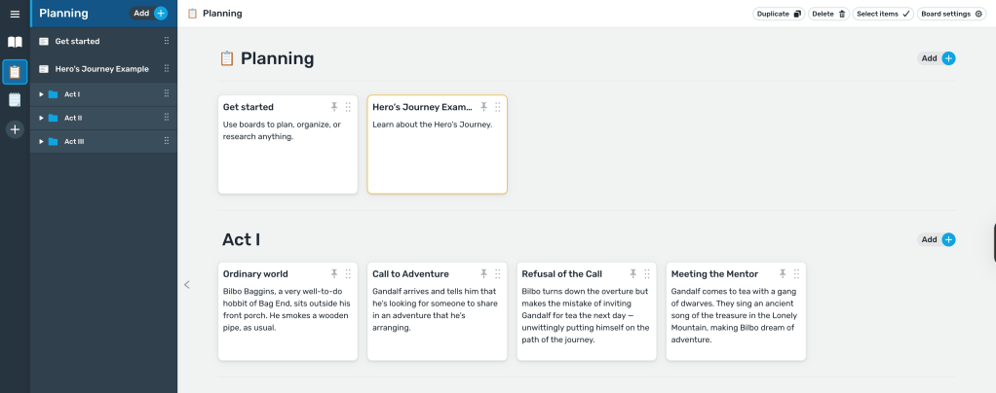The height and width of the screenshot is (393, 996).
Task: Click the Add plus in Planning sidebar header
Action: (x=161, y=14)
